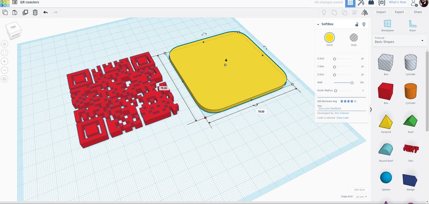The height and width of the screenshot is (204, 429).
Task: Zoom out with the minus button
Action: click(5, 70)
